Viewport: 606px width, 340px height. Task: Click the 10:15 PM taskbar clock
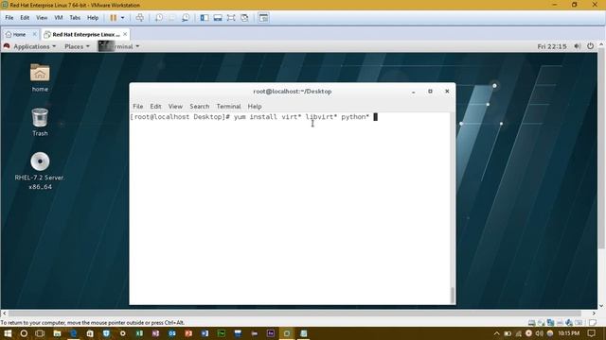pos(568,333)
